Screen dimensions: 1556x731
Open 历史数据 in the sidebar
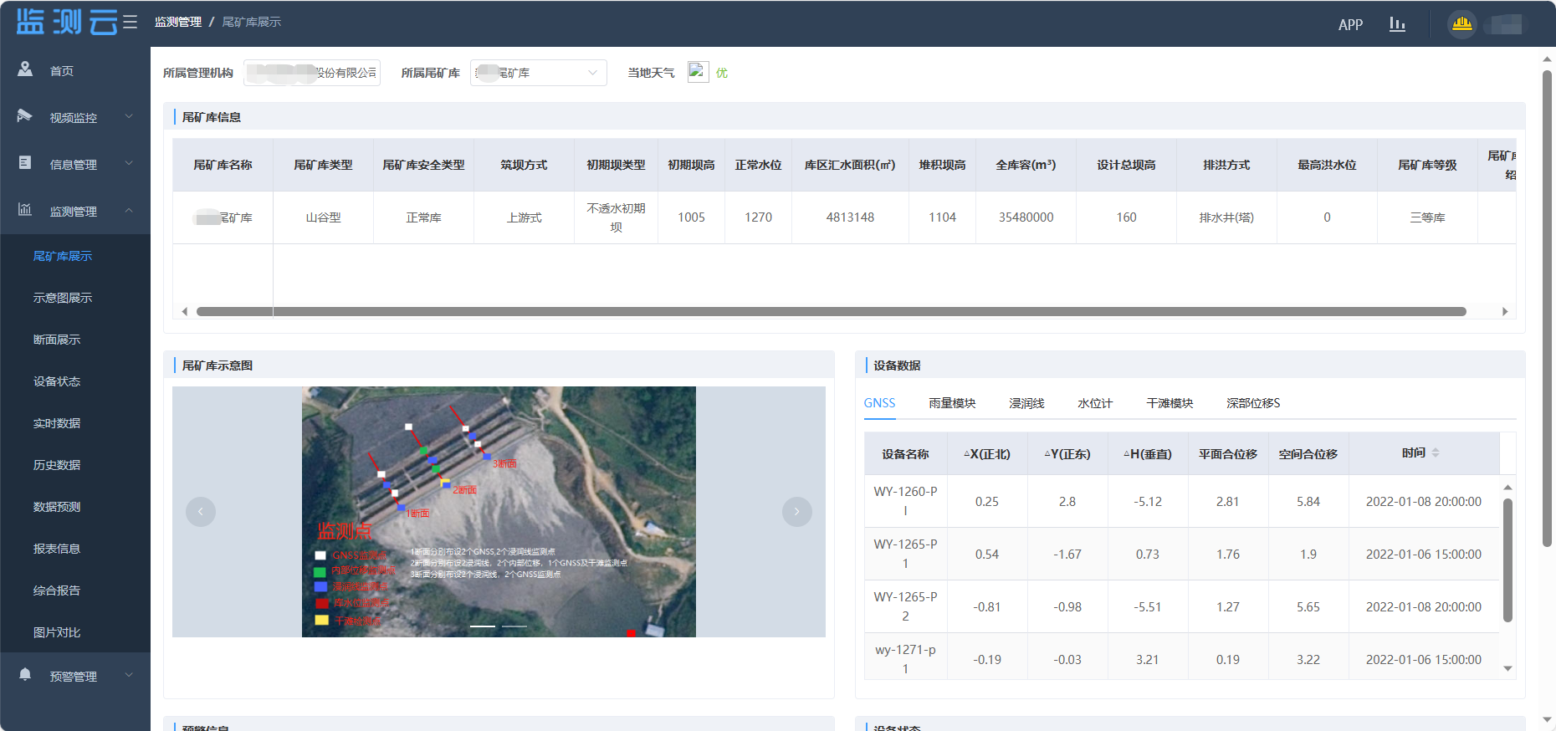pos(57,465)
